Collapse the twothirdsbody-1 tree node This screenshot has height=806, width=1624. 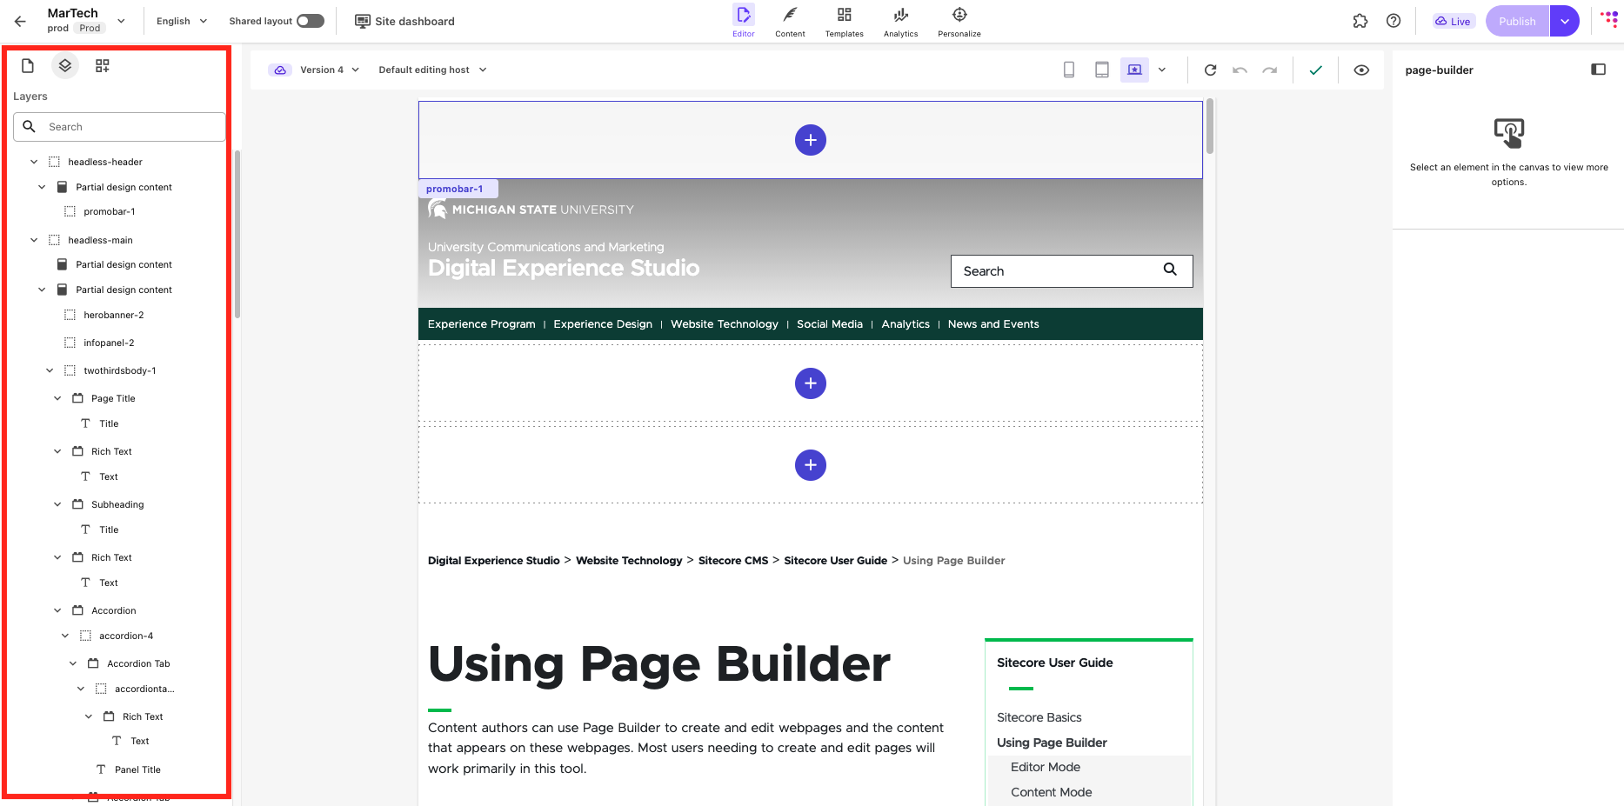[x=50, y=370]
